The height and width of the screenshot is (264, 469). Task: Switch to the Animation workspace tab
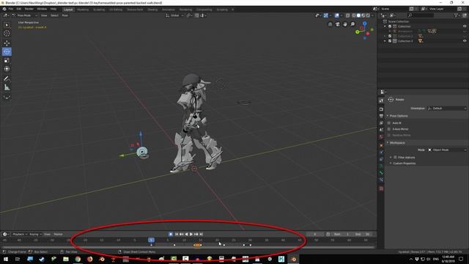[169, 10]
